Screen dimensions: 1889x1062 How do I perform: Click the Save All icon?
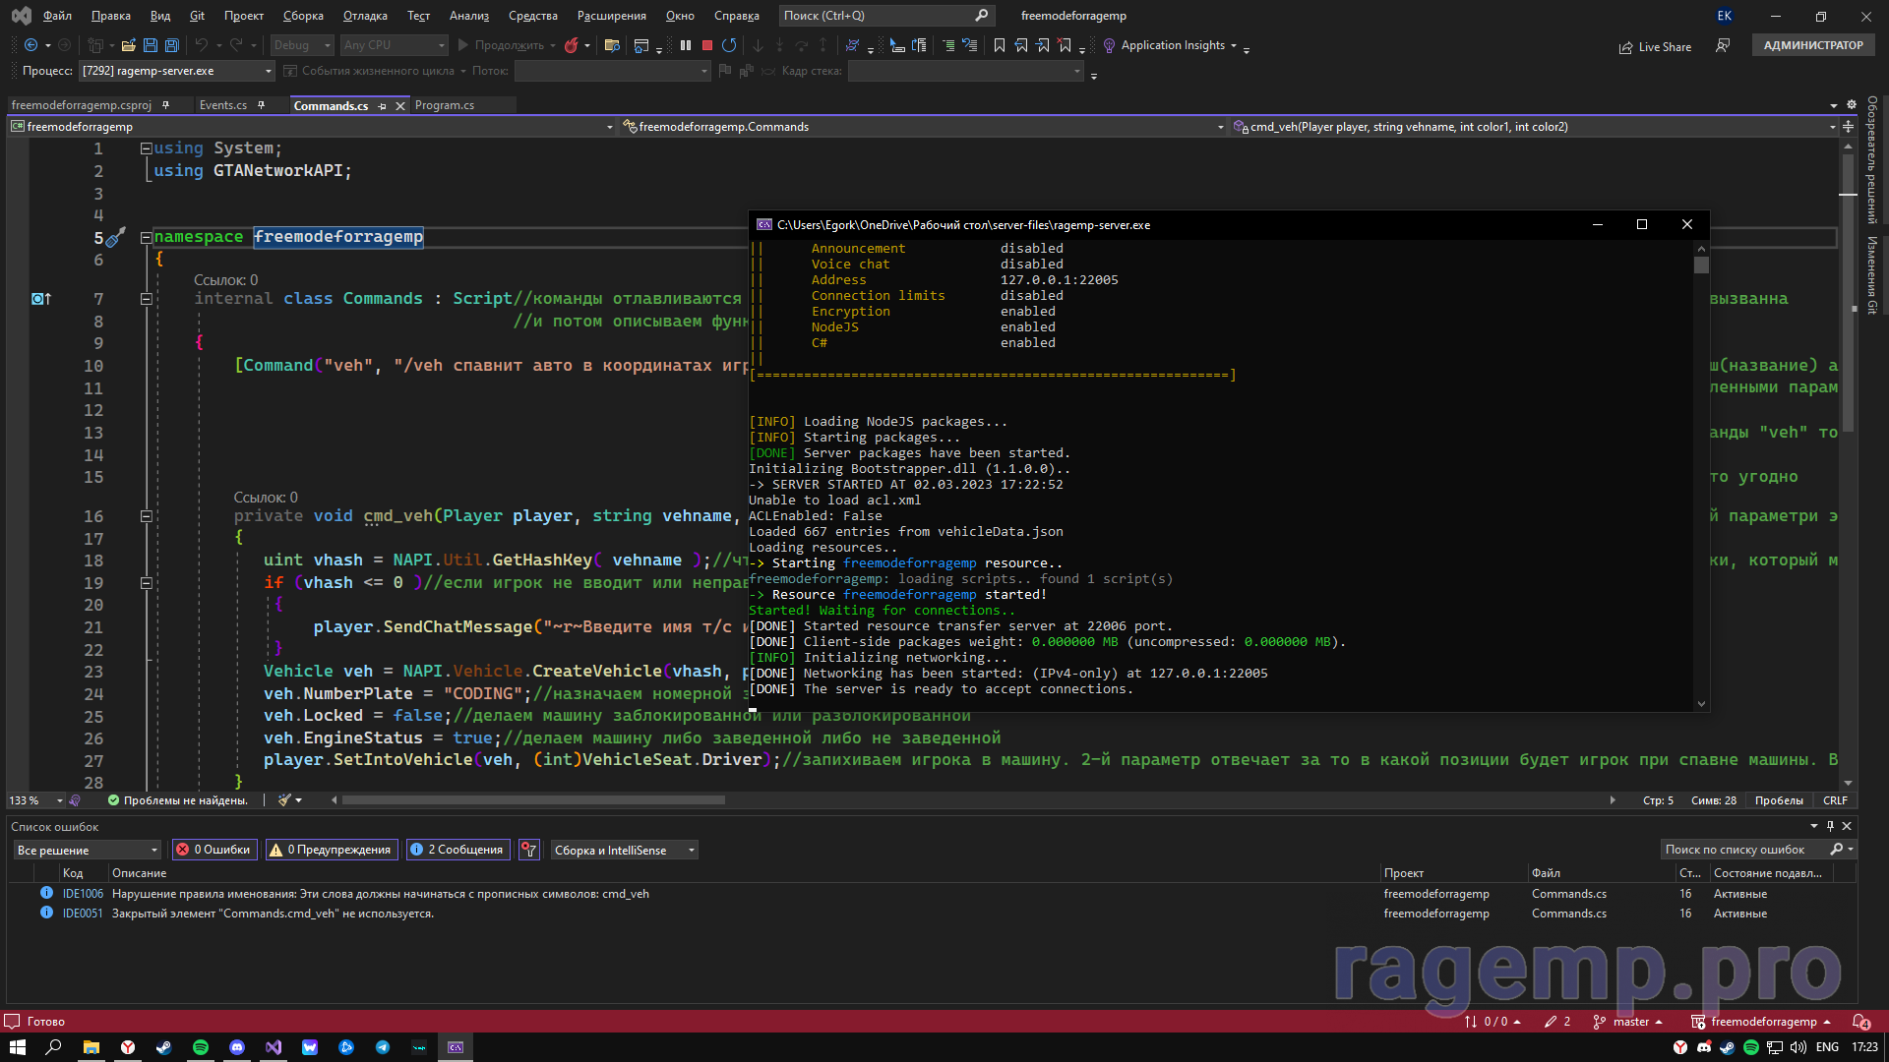point(172,45)
